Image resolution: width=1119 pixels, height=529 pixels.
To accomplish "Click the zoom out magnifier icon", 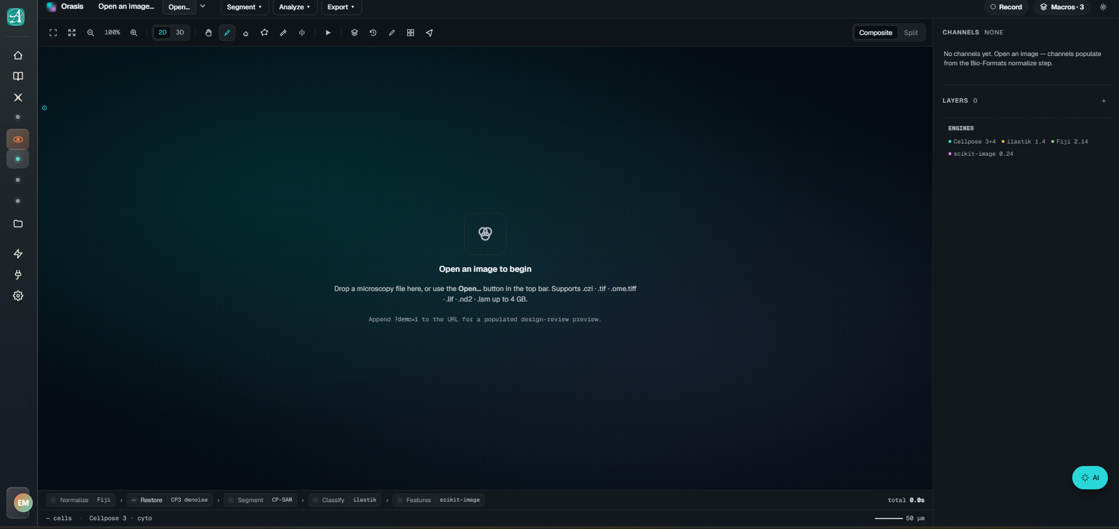I will (x=91, y=33).
